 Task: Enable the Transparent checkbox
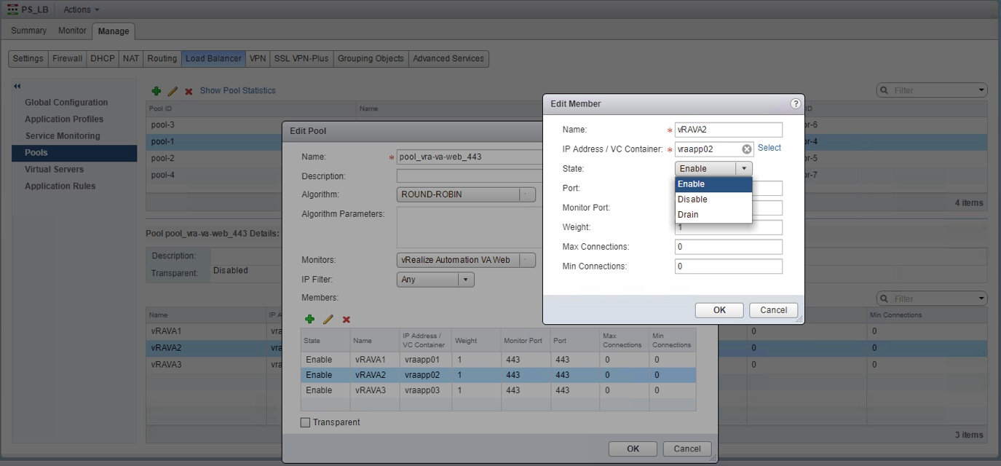pyautogui.click(x=305, y=422)
